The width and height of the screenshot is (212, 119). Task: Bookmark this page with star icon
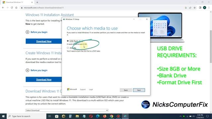click(x=194, y=8)
